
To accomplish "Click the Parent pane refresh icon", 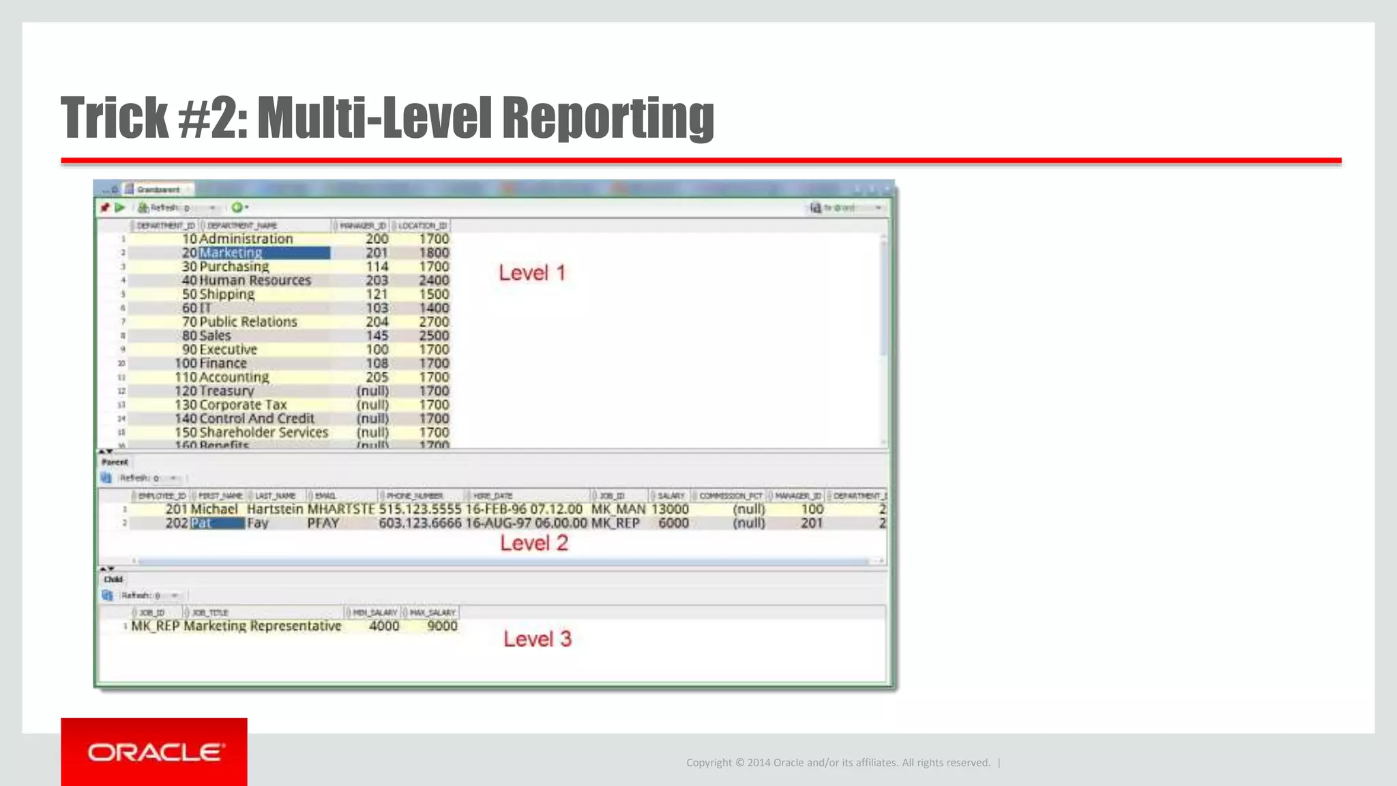I will point(106,478).
